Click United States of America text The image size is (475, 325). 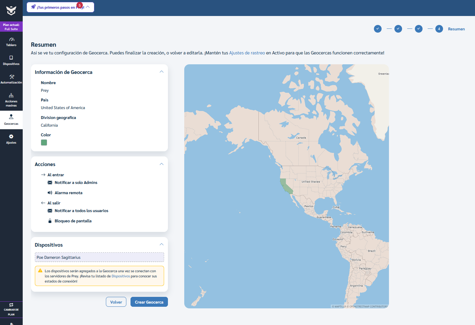pyautogui.click(x=63, y=108)
